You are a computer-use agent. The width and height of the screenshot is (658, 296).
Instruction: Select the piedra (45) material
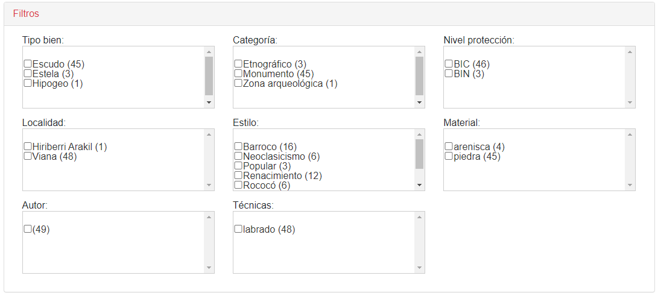tap(449, 156)
